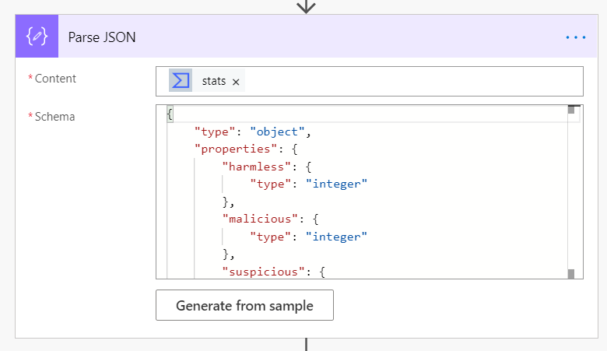607x351 pixels.
Task: Click the arrow connector above Parse JSON
Action: pyautogui.click(x=307, y=6)
